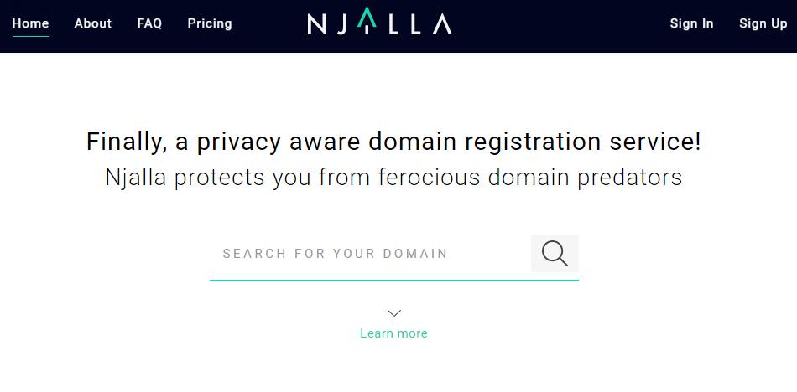Open the FAQ page
Screen dimensions: 797x392
click(149, 23)
